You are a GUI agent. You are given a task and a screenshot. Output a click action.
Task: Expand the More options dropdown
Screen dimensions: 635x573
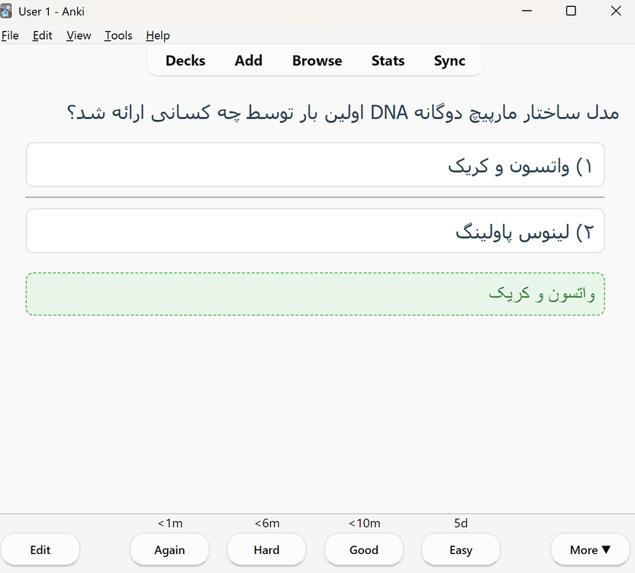click(590, 550)
